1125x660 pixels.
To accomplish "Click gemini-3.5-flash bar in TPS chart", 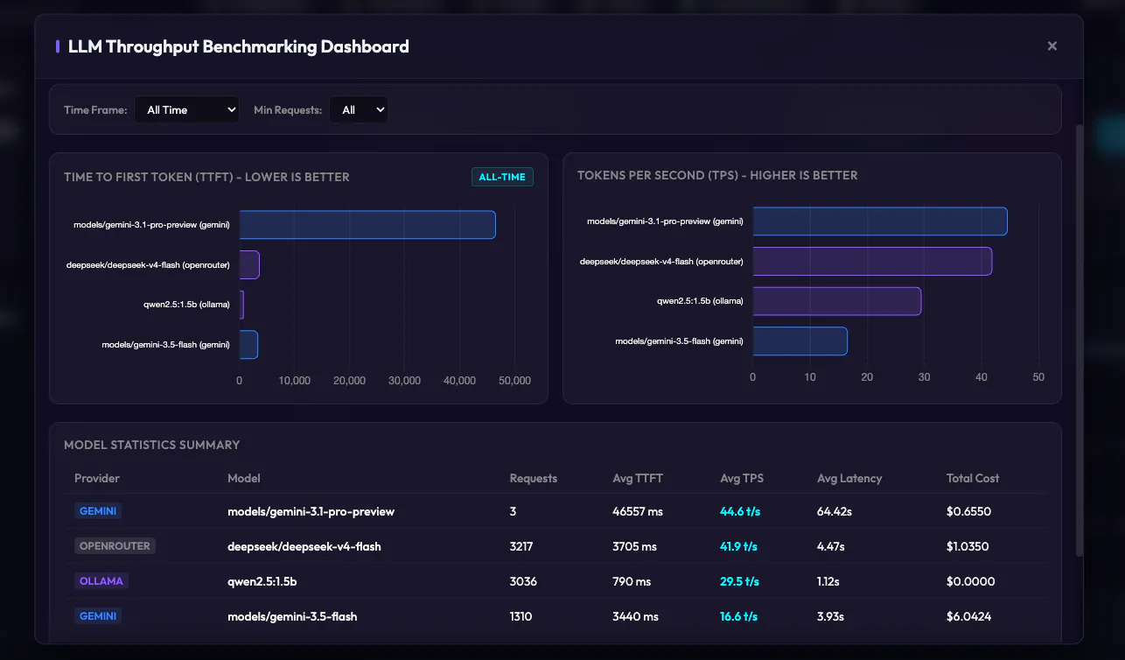I will (x=800, y=341).
